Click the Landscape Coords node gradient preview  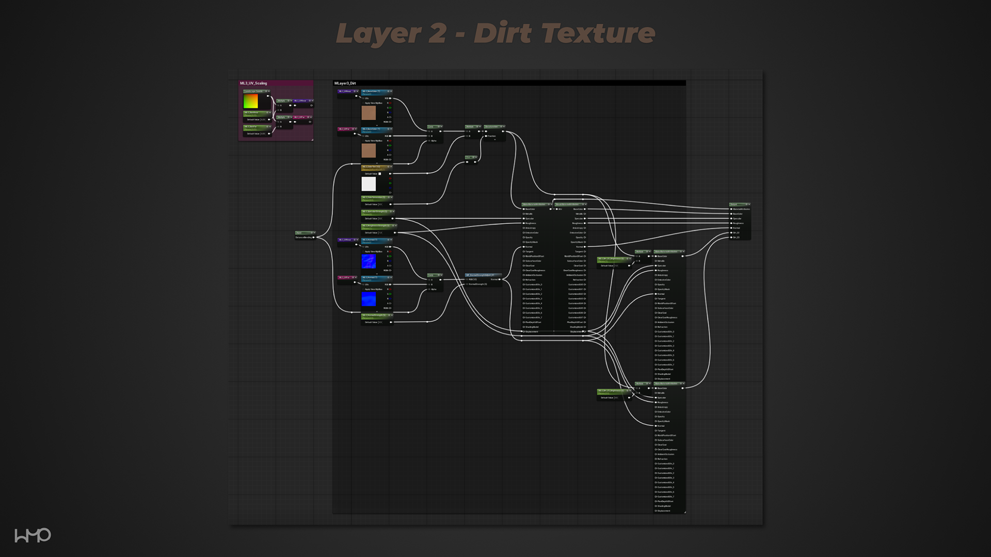click(x=251, y=101)
